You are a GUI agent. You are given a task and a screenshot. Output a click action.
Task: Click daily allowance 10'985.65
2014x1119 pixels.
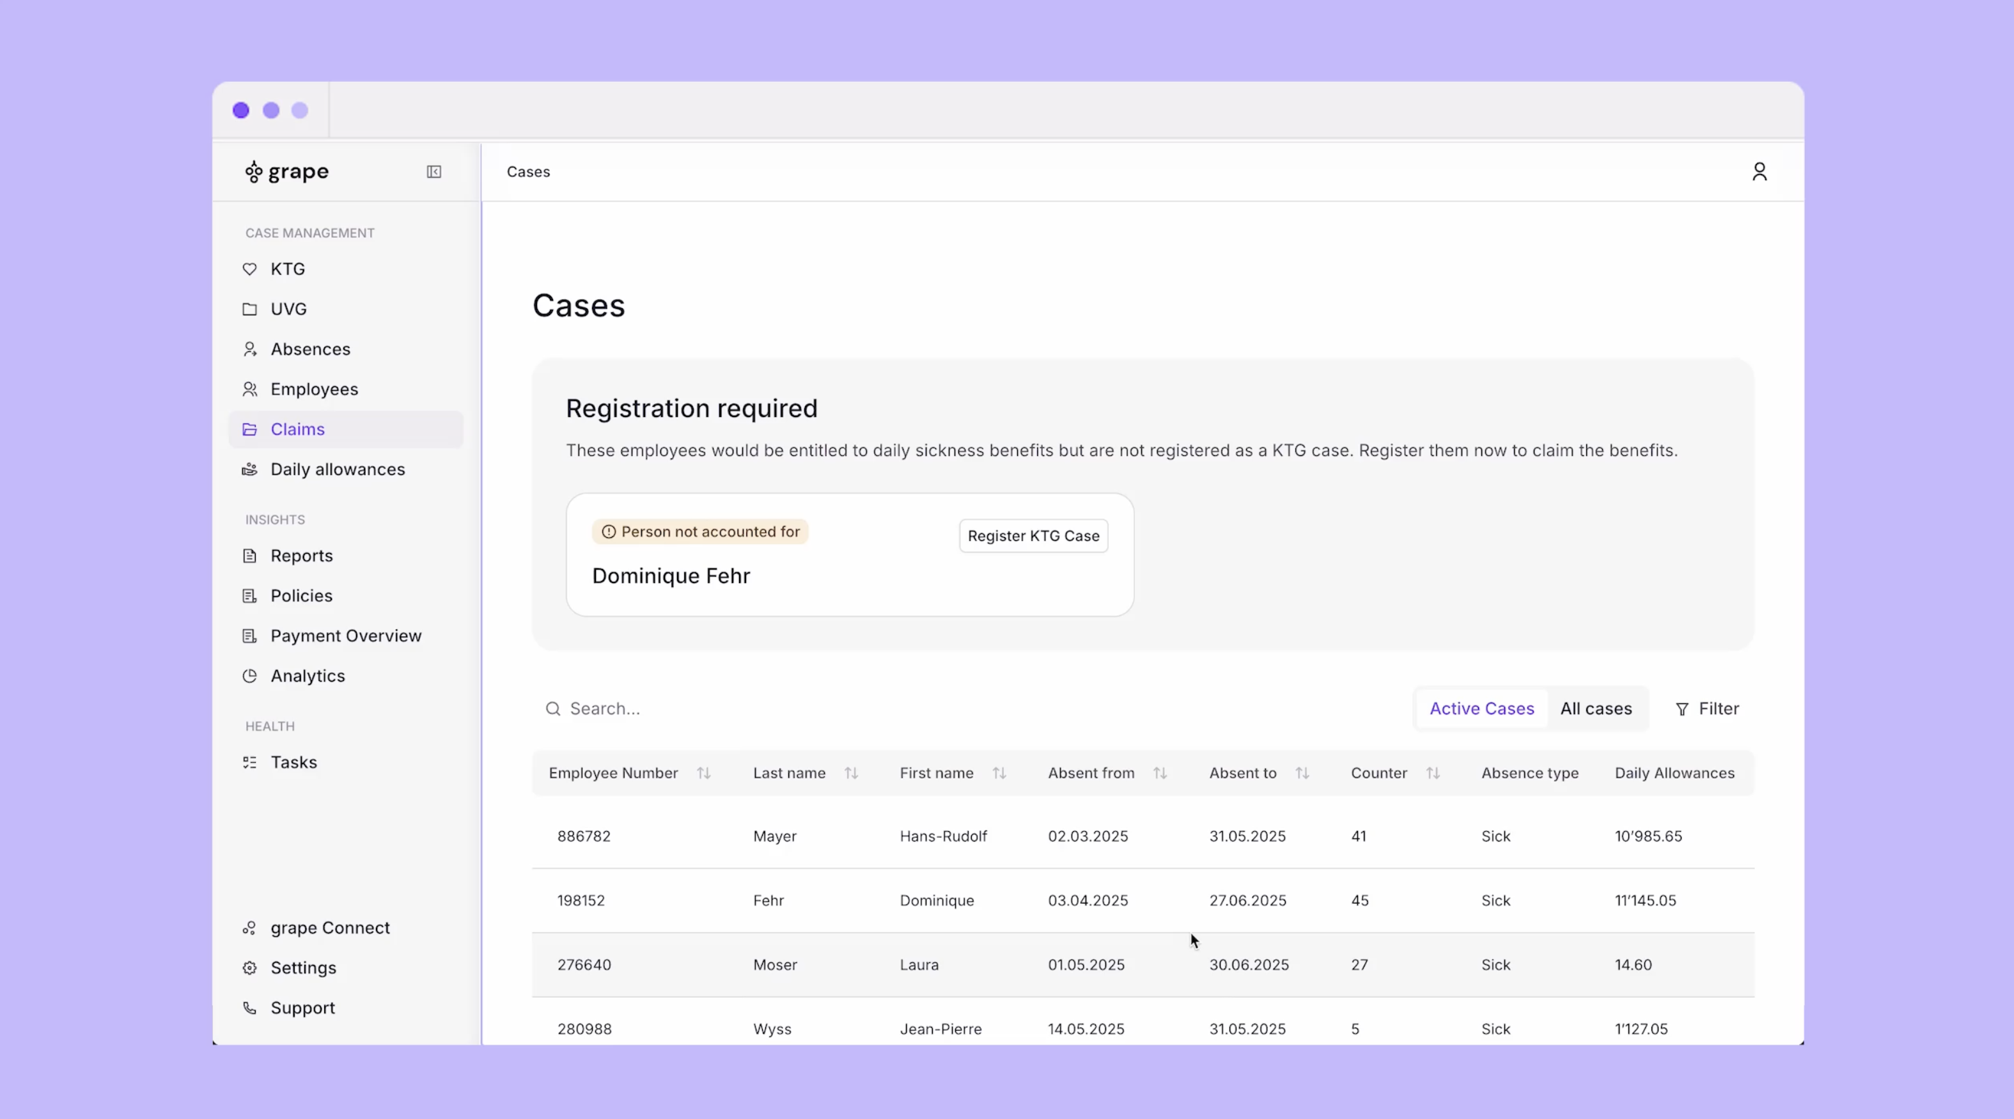pyautogui.click(x=1648, y=836)
